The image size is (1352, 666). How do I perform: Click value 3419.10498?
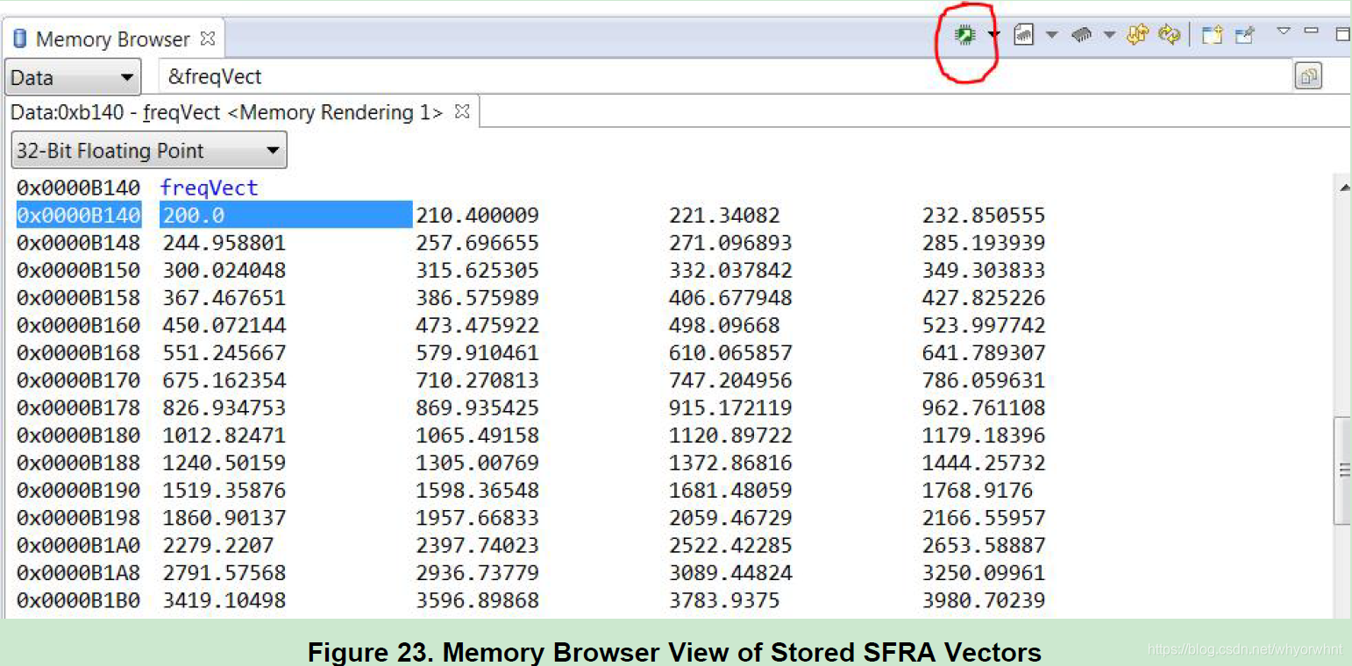pyautogui.click(x=224, y=600)
